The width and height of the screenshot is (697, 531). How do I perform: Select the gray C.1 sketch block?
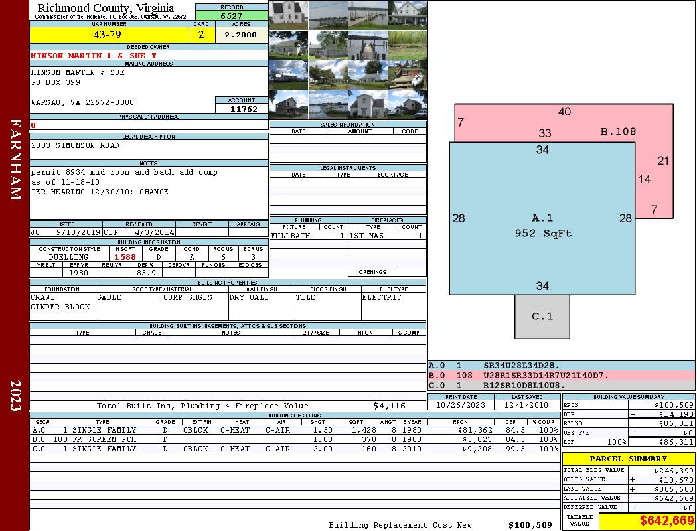542,317
